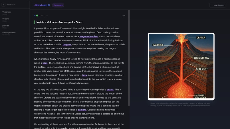Open the volcano cross-section illustration
Screen dimensions: 230x129
click(x=181, y=66)
